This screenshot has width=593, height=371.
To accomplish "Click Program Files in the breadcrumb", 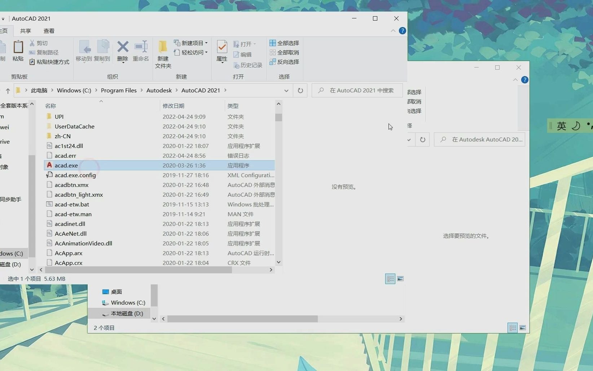I will click(119, 90).
